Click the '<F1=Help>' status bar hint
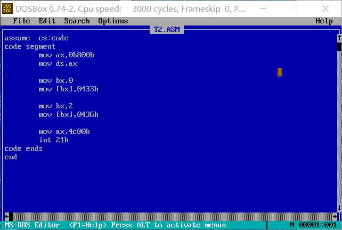The height and width of the screenshot is (230, 342). pos(88,225)
